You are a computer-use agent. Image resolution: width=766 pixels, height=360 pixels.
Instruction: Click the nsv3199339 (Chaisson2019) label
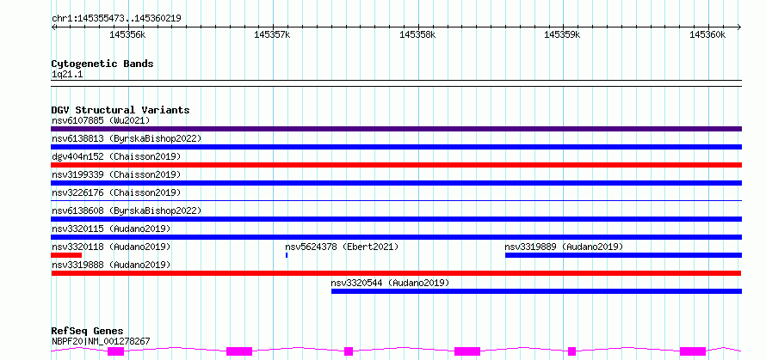[x=116, y=174]
